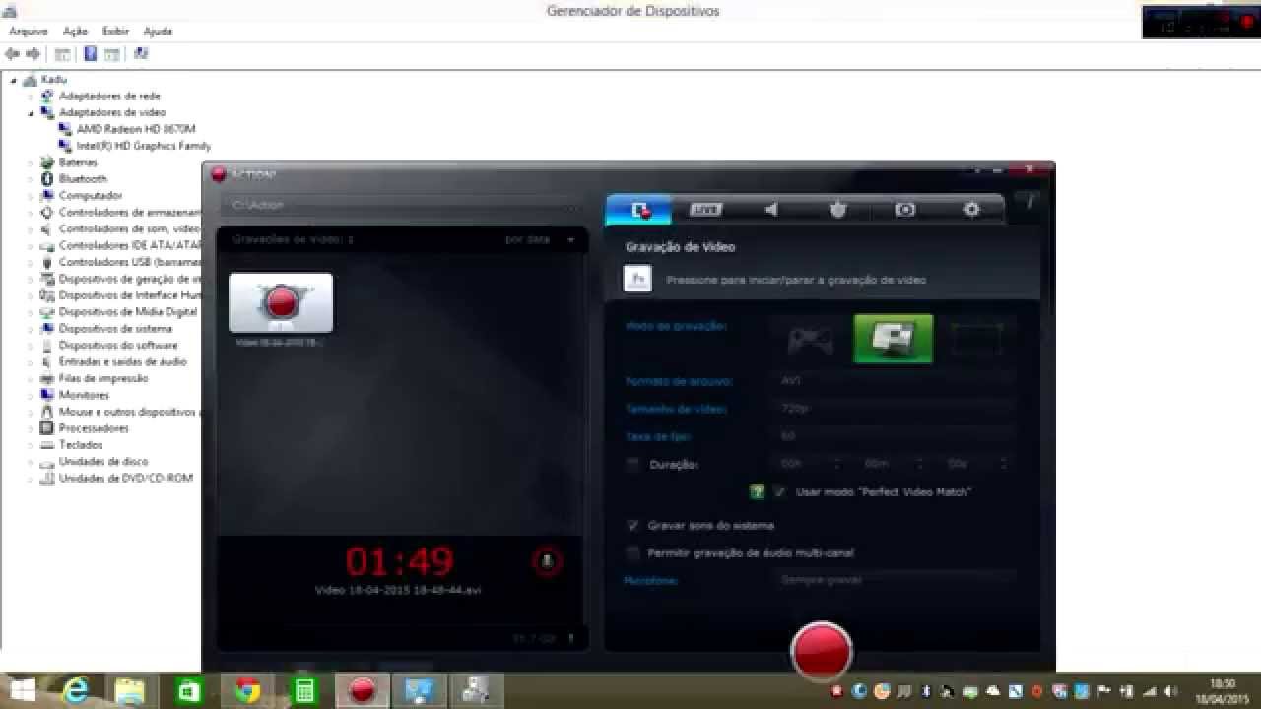
Task: Open the Ajuda menu in Device Manager
Action: click(x=158, y=32)
